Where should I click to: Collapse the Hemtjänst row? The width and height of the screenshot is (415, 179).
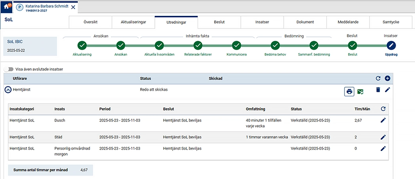[8, 90]
